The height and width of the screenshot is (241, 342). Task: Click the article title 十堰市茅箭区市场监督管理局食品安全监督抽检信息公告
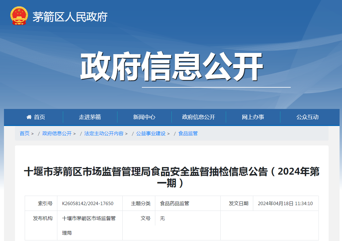[x=172, y=177]
